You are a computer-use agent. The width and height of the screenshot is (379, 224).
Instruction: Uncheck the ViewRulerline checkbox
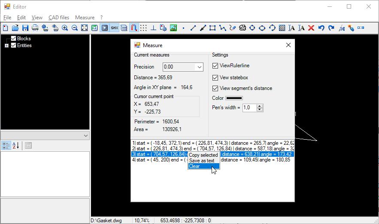coord(215,66)
